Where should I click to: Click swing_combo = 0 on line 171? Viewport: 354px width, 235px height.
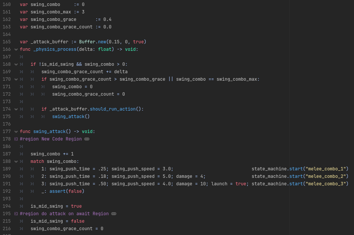tap(72, 87)
